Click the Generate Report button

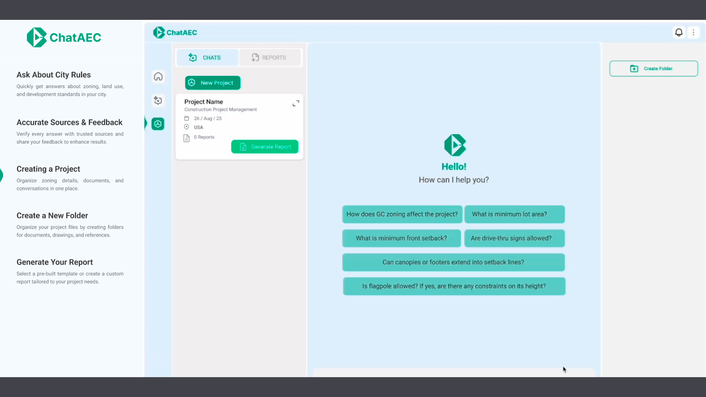264,147
